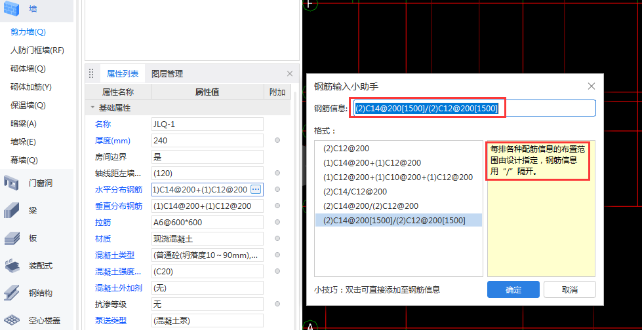Select 人防门框墙(RF) item
Viewport: 642px width, 330px height.
(x=37, y=50)
